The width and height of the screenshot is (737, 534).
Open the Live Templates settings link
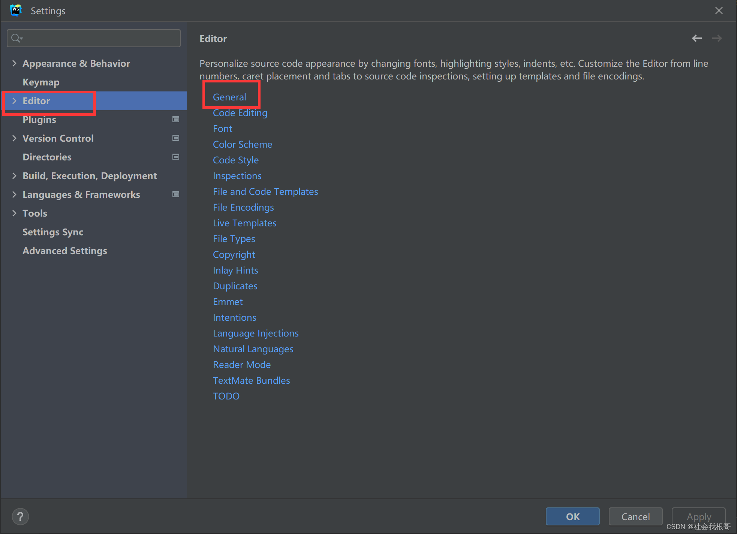point(244,223)
